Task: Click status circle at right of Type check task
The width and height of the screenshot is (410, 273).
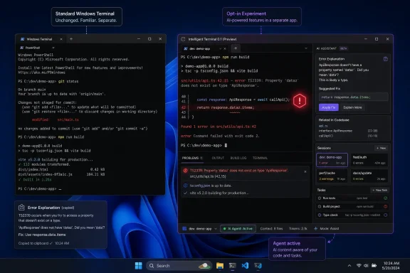Action: click(385, 215)
